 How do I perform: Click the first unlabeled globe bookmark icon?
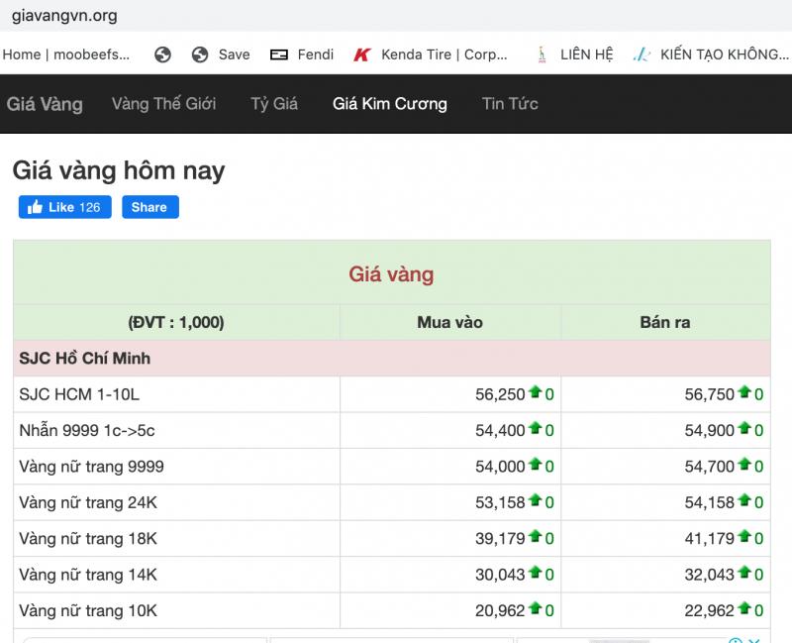pos(162,54)
